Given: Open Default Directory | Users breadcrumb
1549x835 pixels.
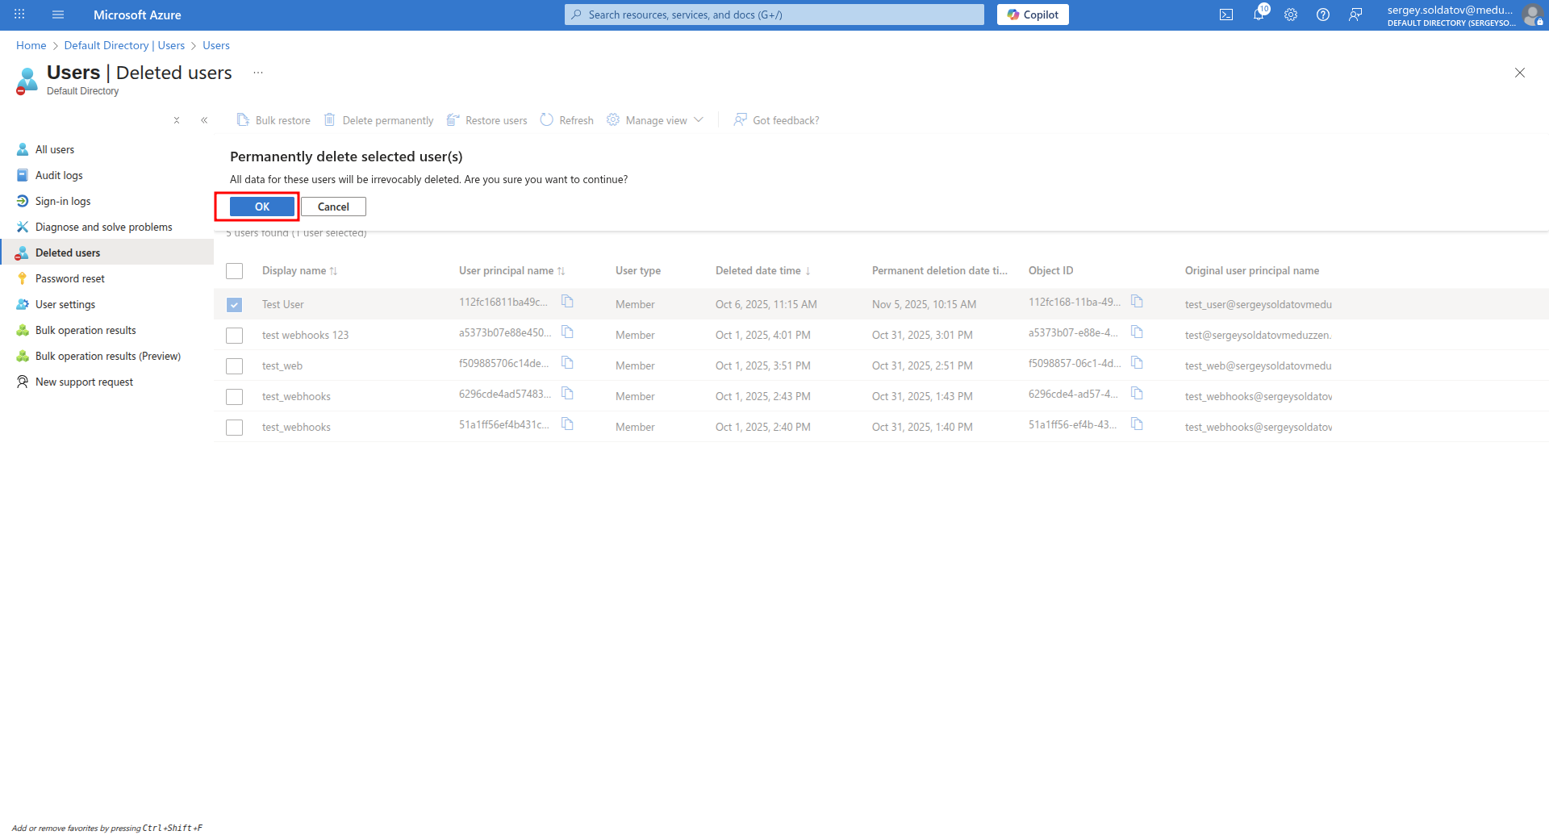Looking at the screenshot, I should click(x=124, y=45).
